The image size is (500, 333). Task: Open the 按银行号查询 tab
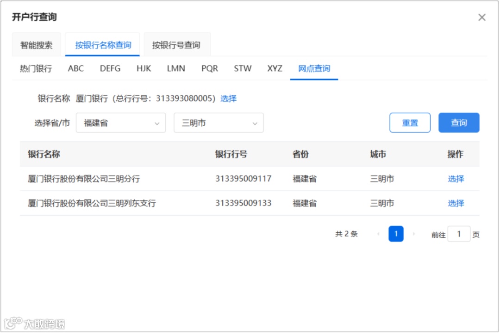177,45
